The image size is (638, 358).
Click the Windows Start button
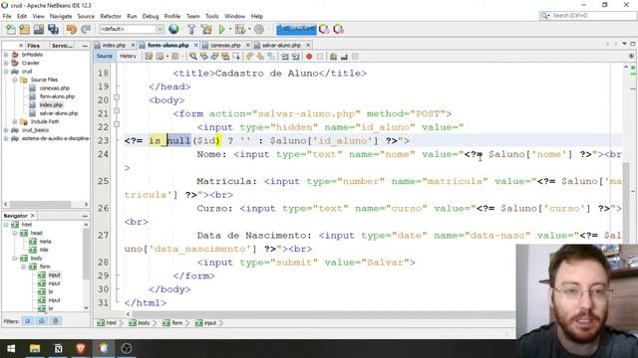pos(11,348)
